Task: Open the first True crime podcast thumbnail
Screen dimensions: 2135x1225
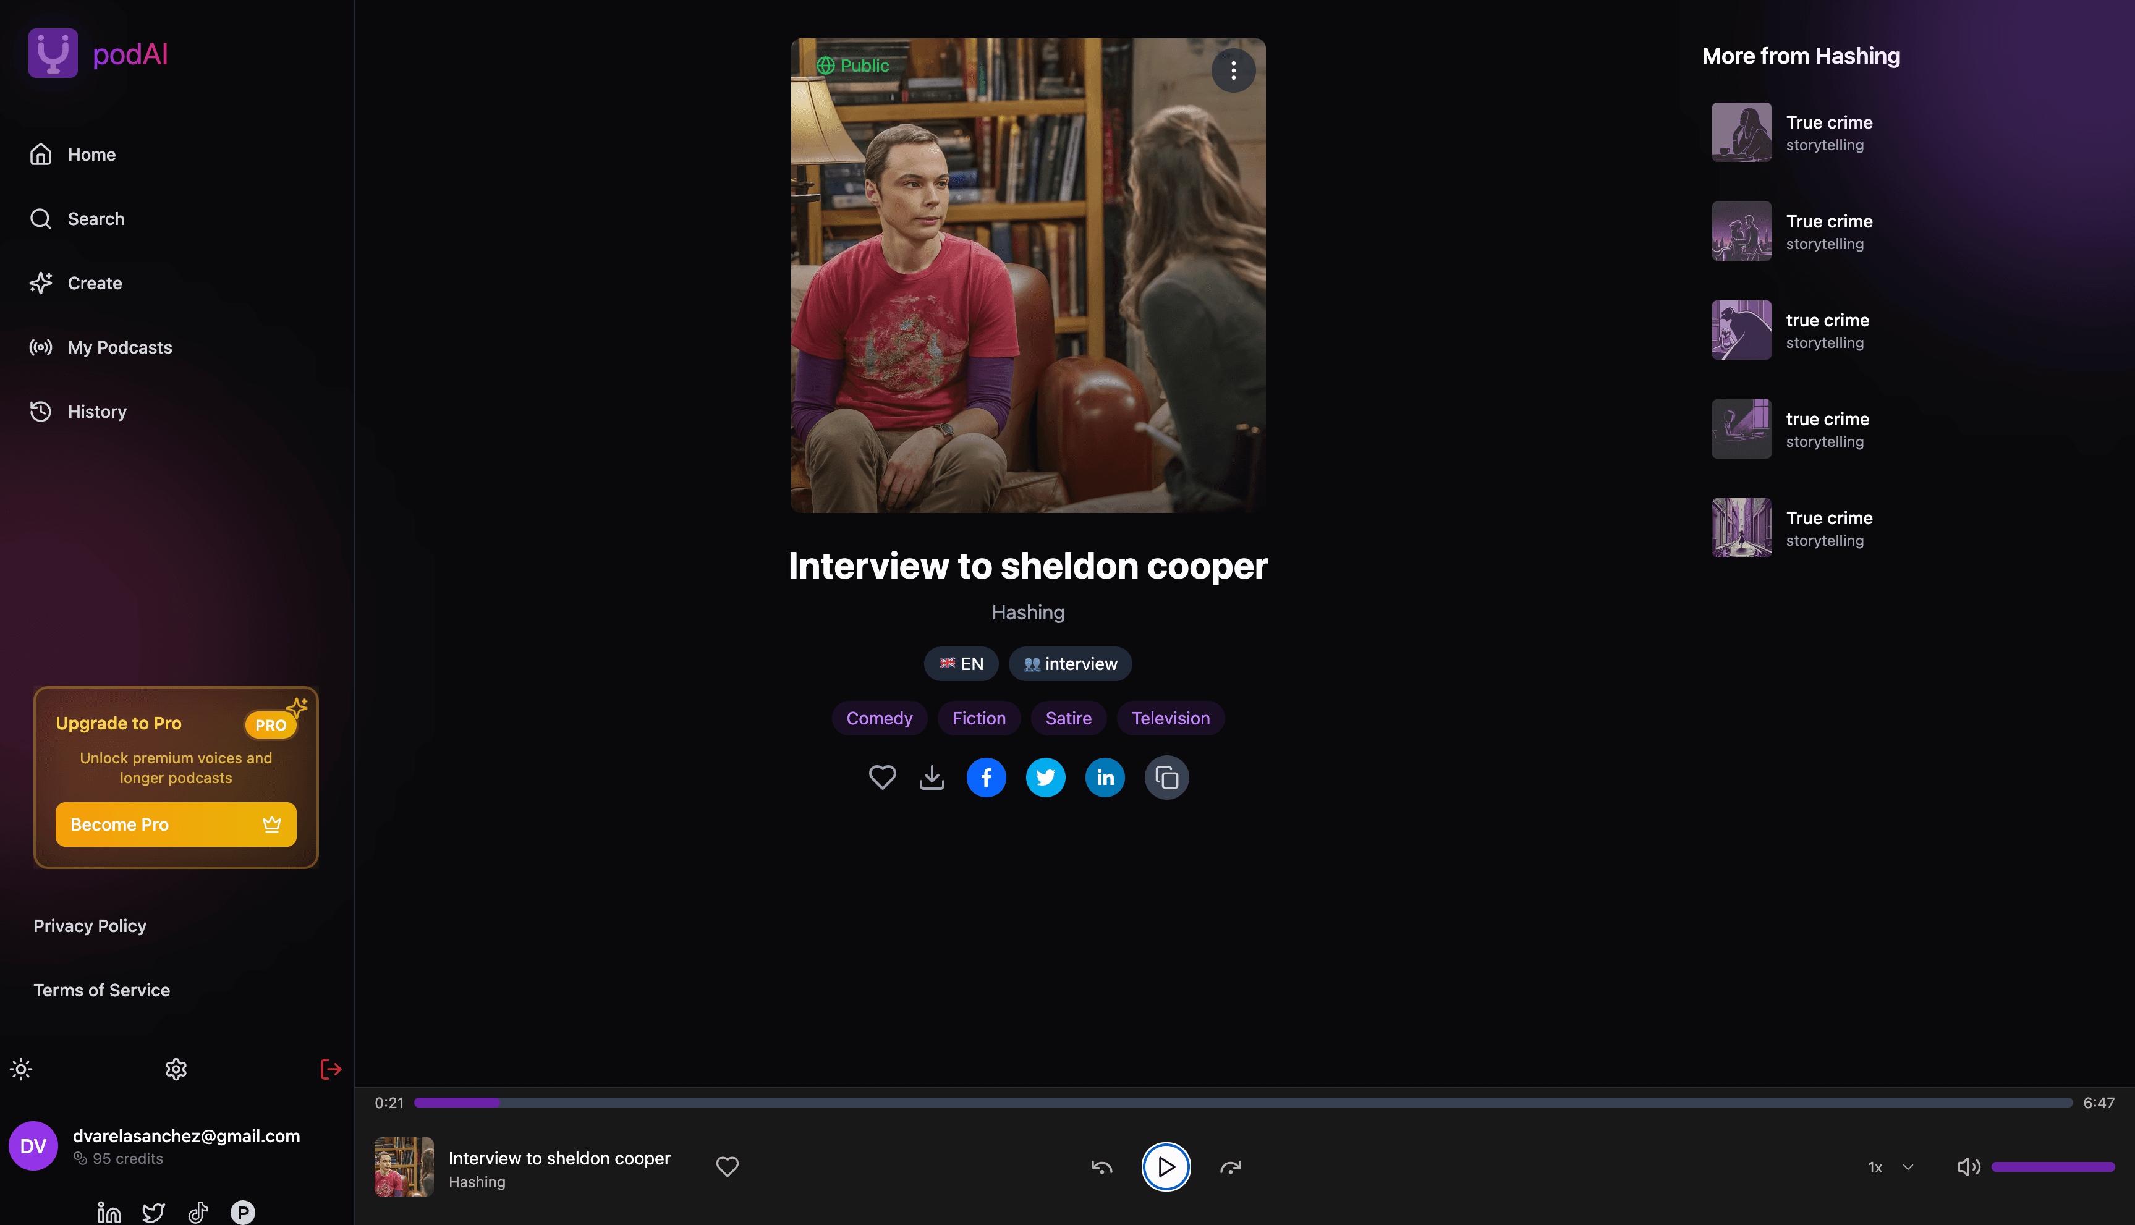Action: coord(1741,132)
